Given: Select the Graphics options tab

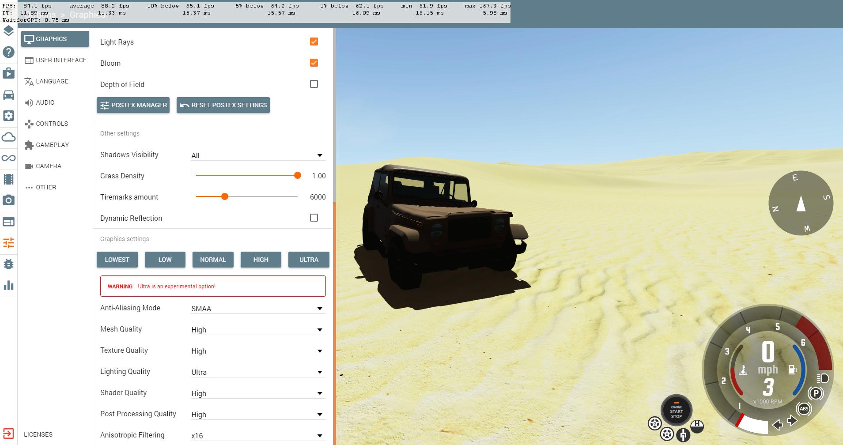Looking at the screenshot, I should (55, 39).
